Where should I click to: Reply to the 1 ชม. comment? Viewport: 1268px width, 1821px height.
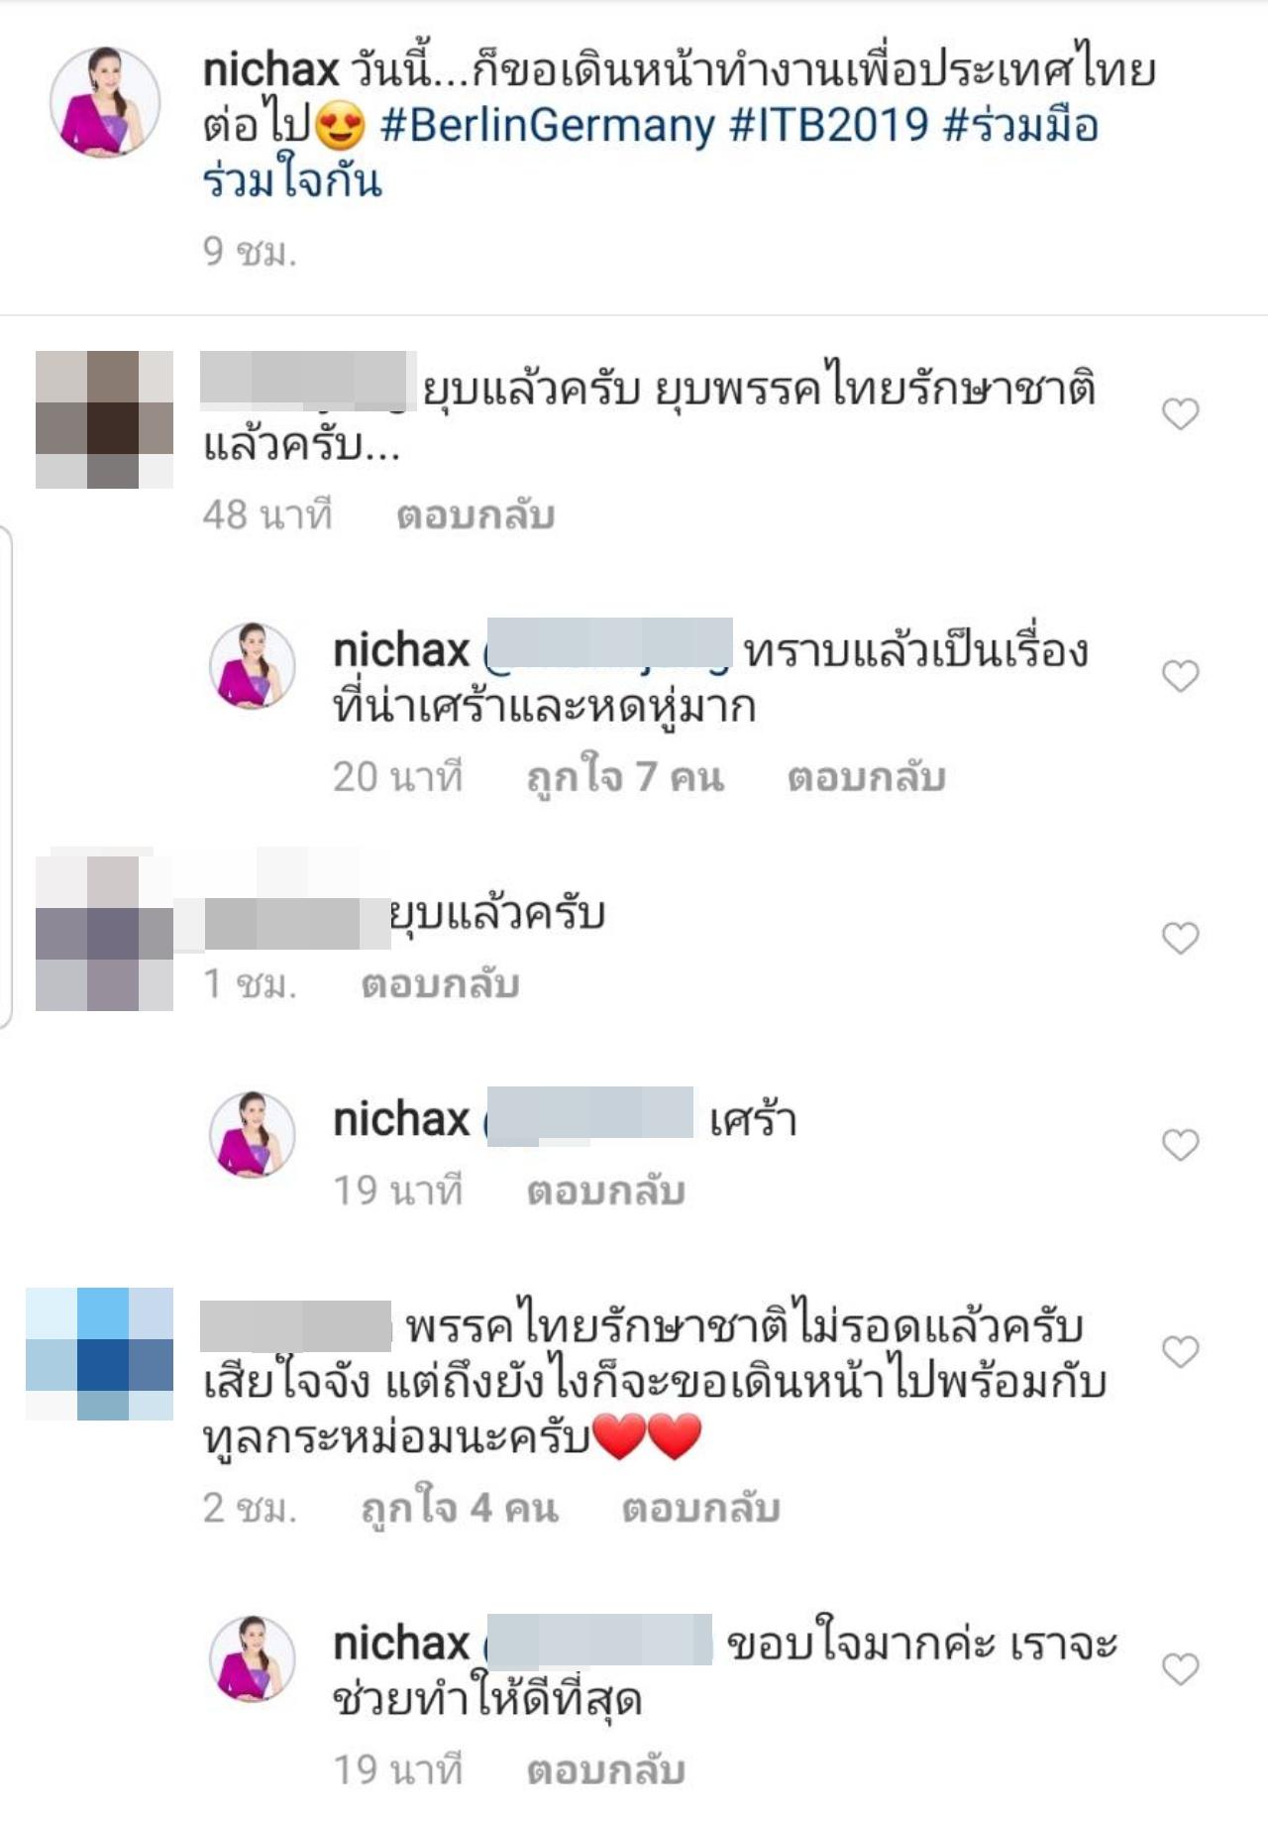point(441,984)
